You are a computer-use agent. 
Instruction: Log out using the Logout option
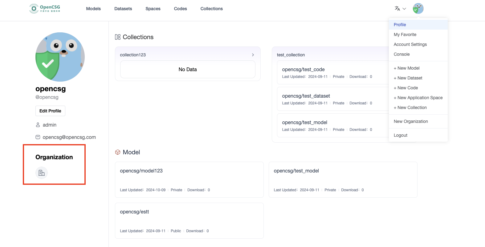(x=400, y=135)
